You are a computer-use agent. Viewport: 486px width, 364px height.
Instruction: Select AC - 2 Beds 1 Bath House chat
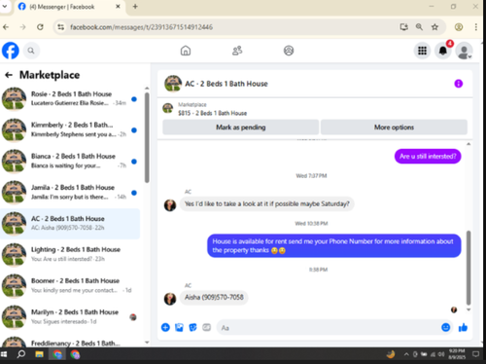pos(70,223)
